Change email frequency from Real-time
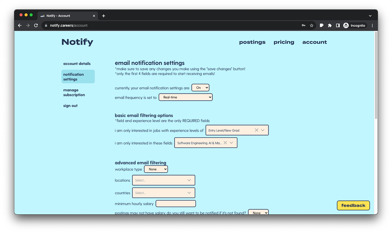The image size is (392, 233). point(185,97)
